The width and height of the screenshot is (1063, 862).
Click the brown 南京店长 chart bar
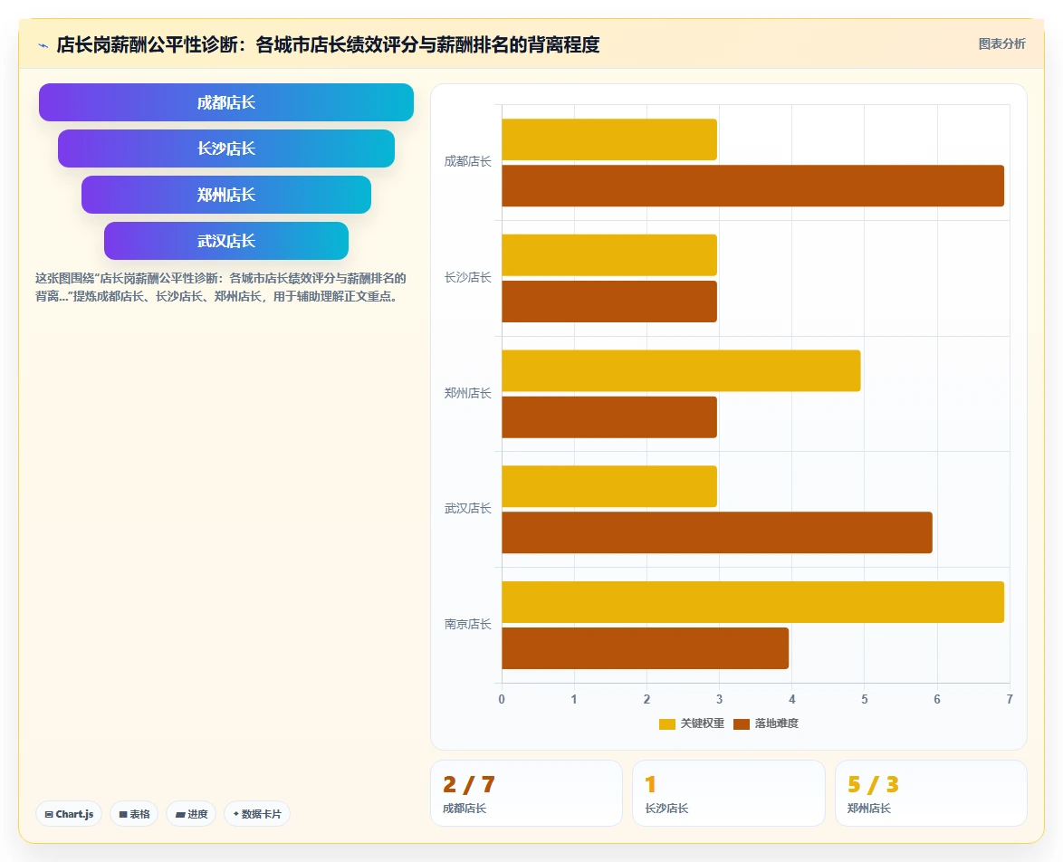point(645,648)
